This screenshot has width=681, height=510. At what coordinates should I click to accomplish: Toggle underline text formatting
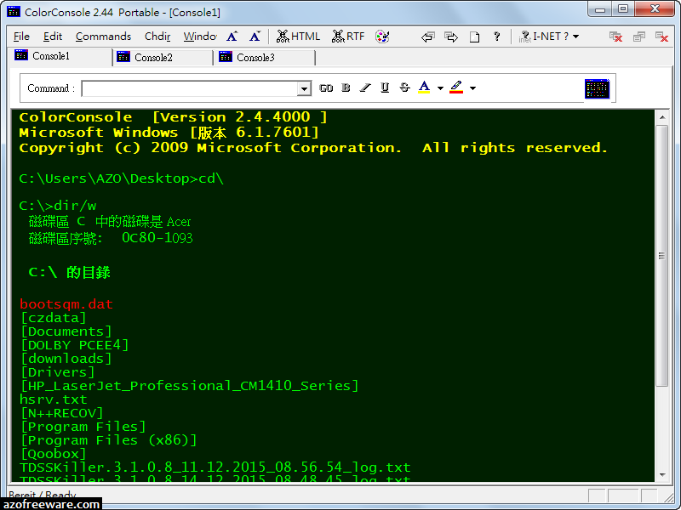pos(385,88)
